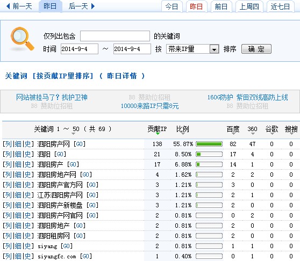Image resolution: width=300 pixels, height=261 pixels.
Task: Click GO link next to siyang
Action: pos(67,246)
